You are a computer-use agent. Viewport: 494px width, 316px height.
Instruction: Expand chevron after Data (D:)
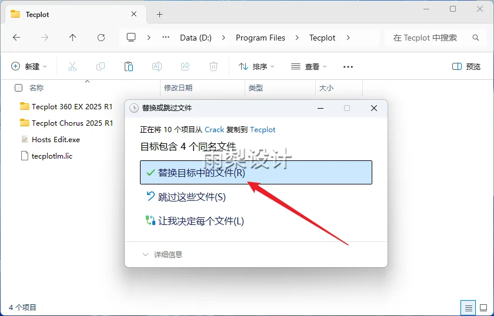click(223, 38)
